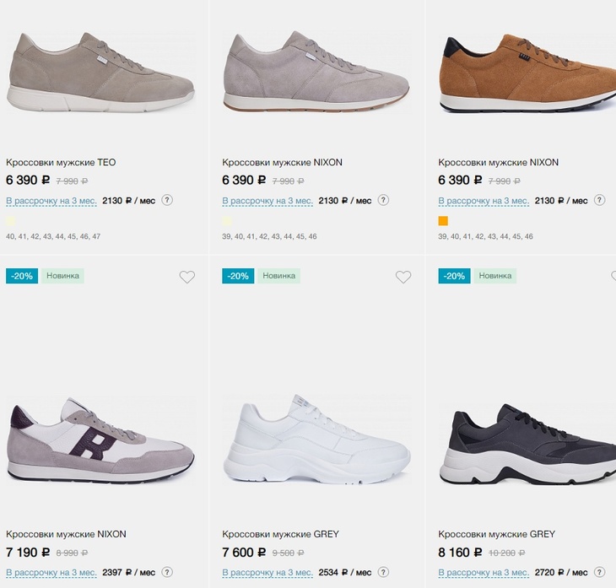Select the orange color swatch on brown NIXON
The image size is (616, 588).
point(443,221)
